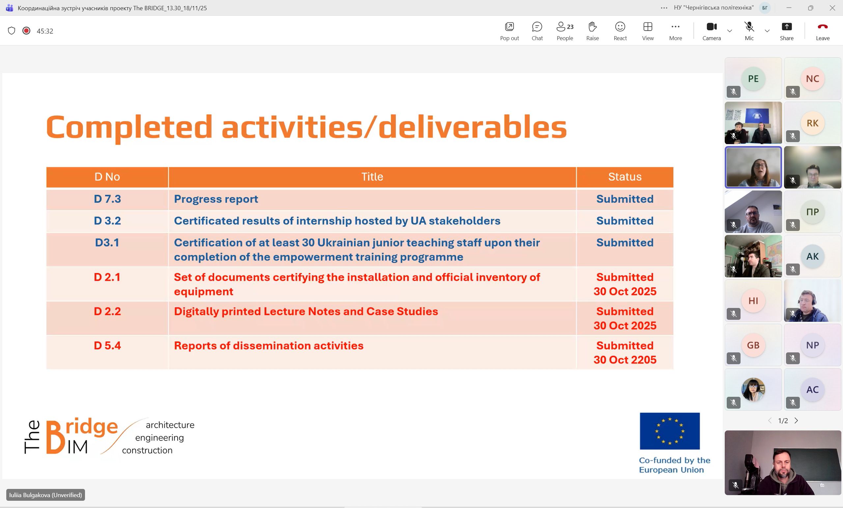Open the People participants list
Viewport: 843px width, 508px height.
click(565, 30)
